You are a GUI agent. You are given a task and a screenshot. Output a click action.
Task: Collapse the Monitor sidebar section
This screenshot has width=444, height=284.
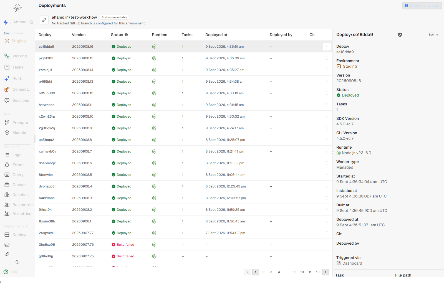[x=12, y=146]
